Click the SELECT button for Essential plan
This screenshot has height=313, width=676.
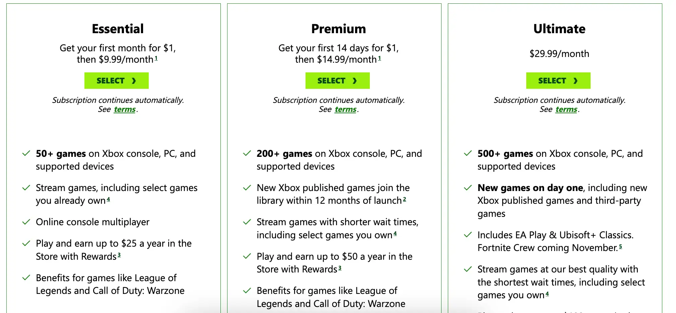click(x=116, y=81)
